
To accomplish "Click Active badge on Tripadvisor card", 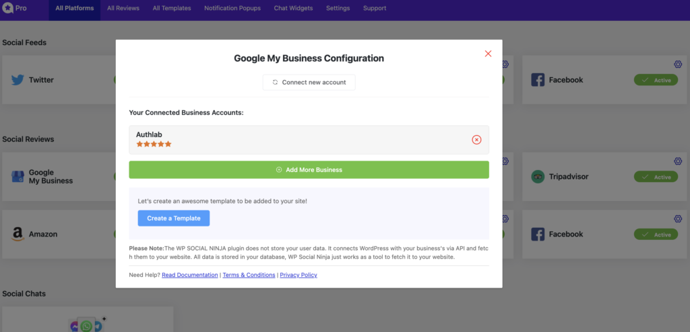I will click(656, 177).
